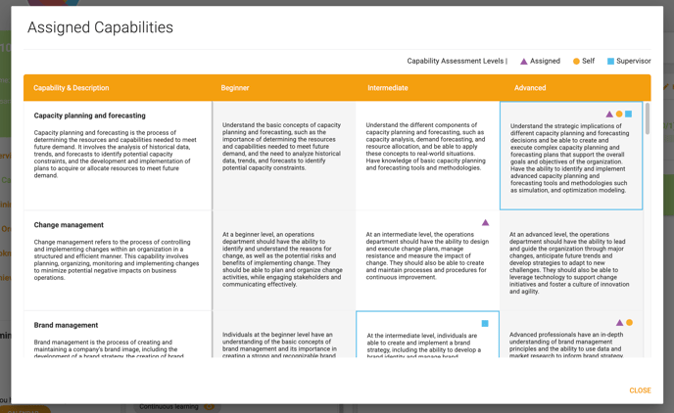Click Capacity planning Beginner level description
Viewport: 674px width, 413px height.
[282, 147]
